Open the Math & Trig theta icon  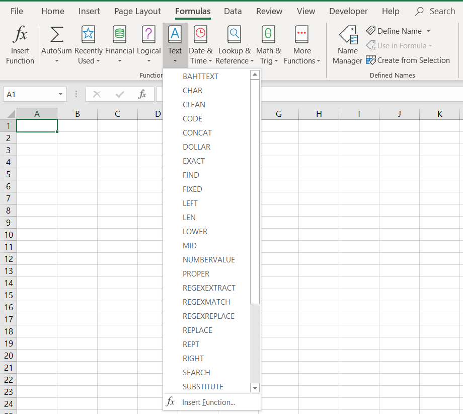[x=268, y=34]
